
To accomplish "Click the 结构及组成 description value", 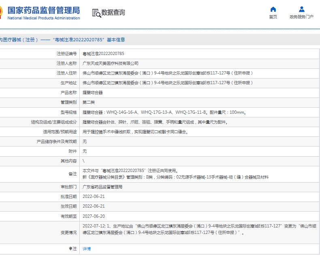I will 155,122.
